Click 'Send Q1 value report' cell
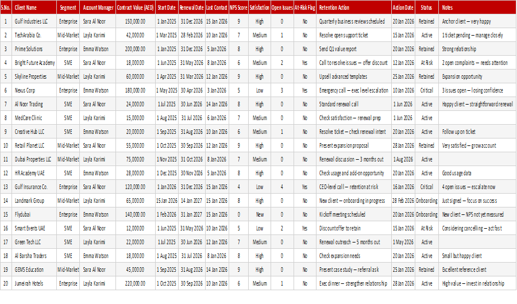Image resolution: width=517 pixels, height=304 pixels. coord(354,49)
